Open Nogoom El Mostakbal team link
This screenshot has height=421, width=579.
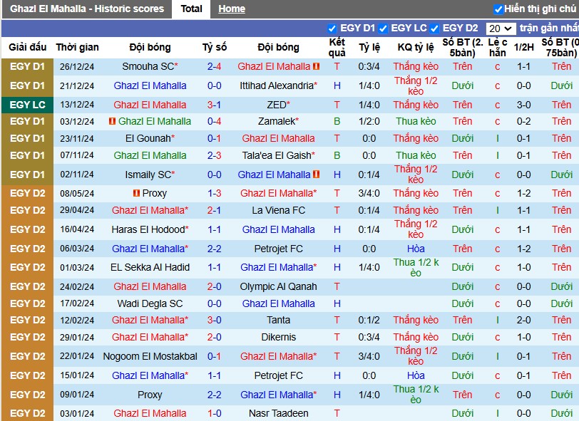click(150, 356)
